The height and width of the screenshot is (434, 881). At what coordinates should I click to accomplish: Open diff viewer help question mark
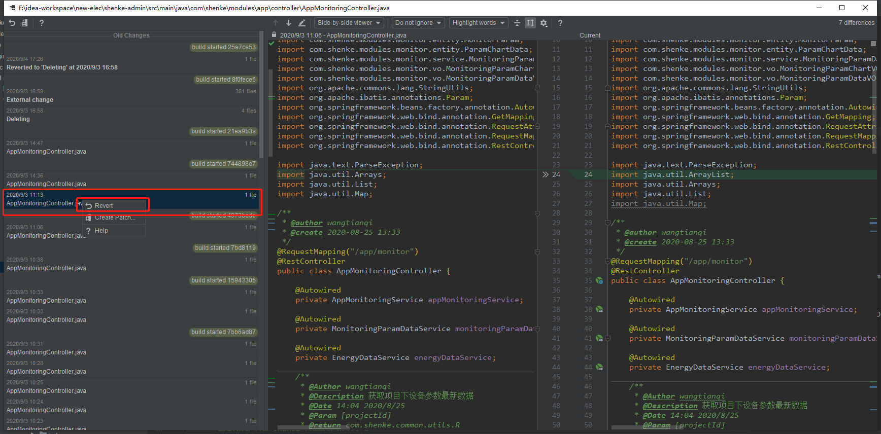tap(560, 23)
